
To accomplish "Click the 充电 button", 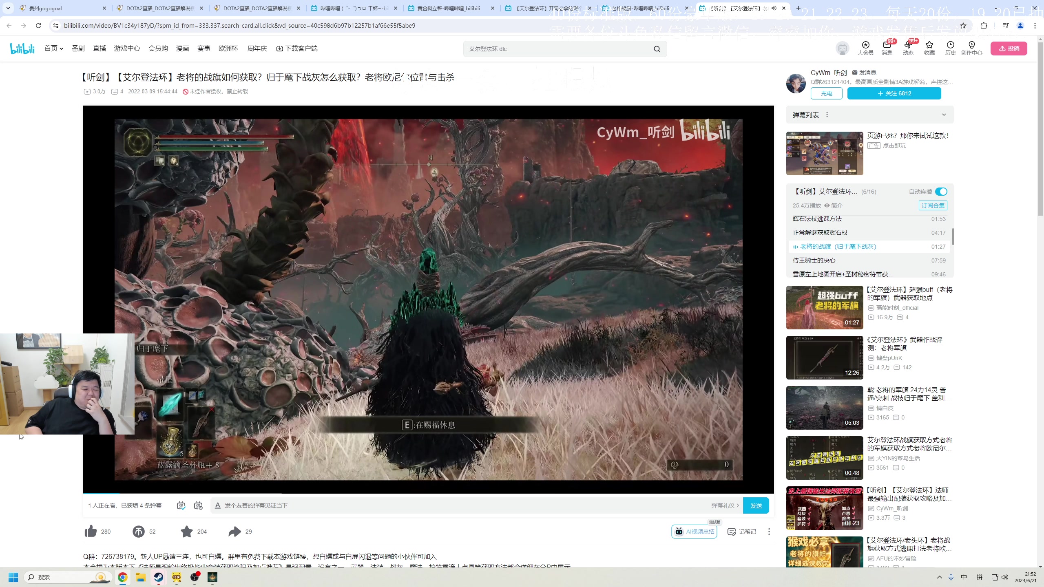I will 827,93.
